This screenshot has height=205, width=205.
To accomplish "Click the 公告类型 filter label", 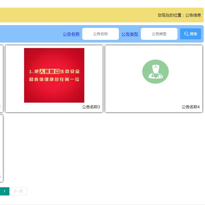I will [x=130, y=34].
